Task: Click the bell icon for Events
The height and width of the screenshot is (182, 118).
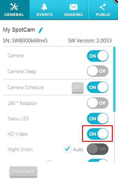Action: [44, 7]
